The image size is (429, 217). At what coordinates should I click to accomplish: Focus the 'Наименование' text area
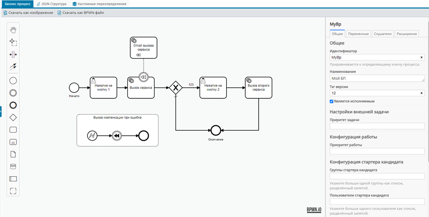(377, 78)
